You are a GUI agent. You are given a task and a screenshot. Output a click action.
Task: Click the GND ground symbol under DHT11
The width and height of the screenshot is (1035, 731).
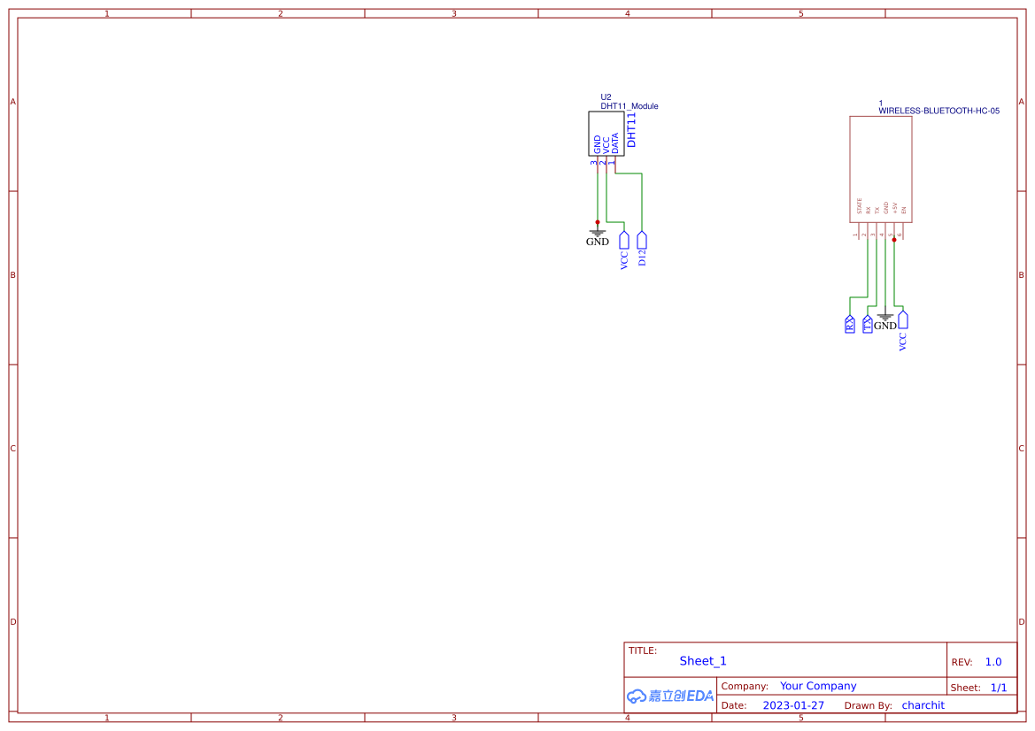[597, 232]
